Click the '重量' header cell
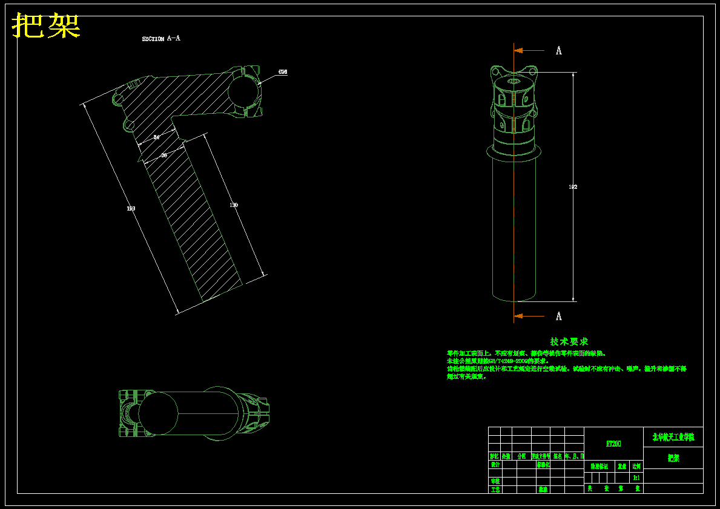Viewport: 720px width, 509px height. [x=622, y=466]
